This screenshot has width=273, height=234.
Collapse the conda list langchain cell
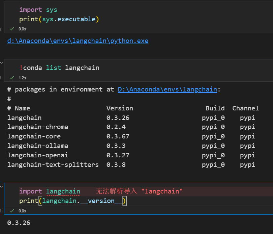tap(1, 63)
